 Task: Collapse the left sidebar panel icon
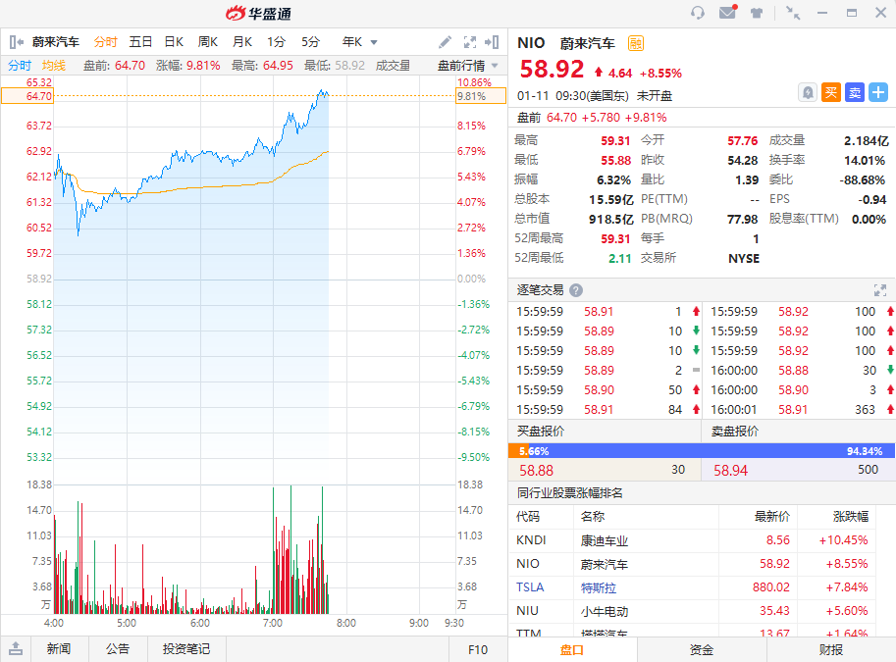(16, 42)
